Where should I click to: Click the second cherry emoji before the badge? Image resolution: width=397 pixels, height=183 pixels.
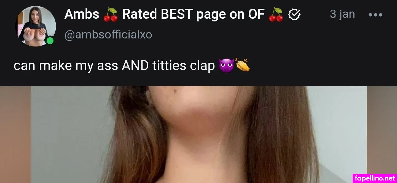tap(276, 15)
